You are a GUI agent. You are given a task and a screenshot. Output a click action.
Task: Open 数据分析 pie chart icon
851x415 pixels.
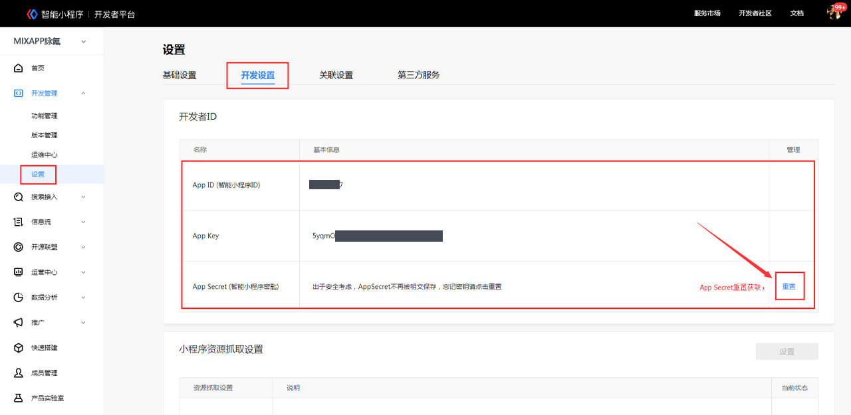click(19, 297)
